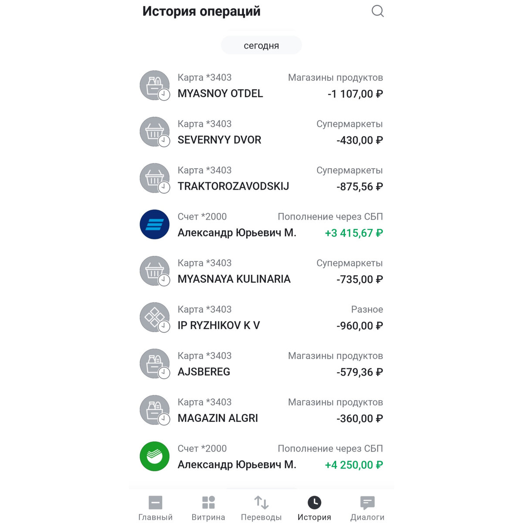Tap the MYASNOY OTDEL grocery icon
Screen dimensions: 523x523
155,85
